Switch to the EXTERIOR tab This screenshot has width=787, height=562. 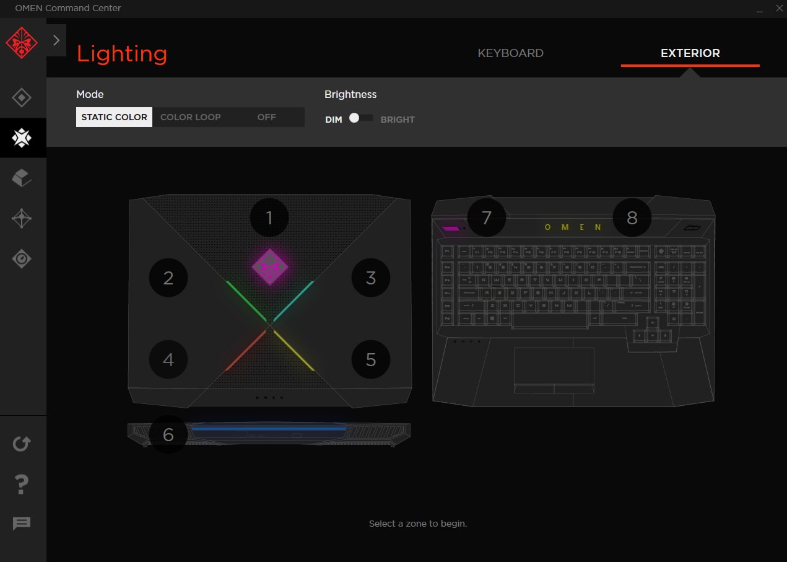(x=690, y=53)
